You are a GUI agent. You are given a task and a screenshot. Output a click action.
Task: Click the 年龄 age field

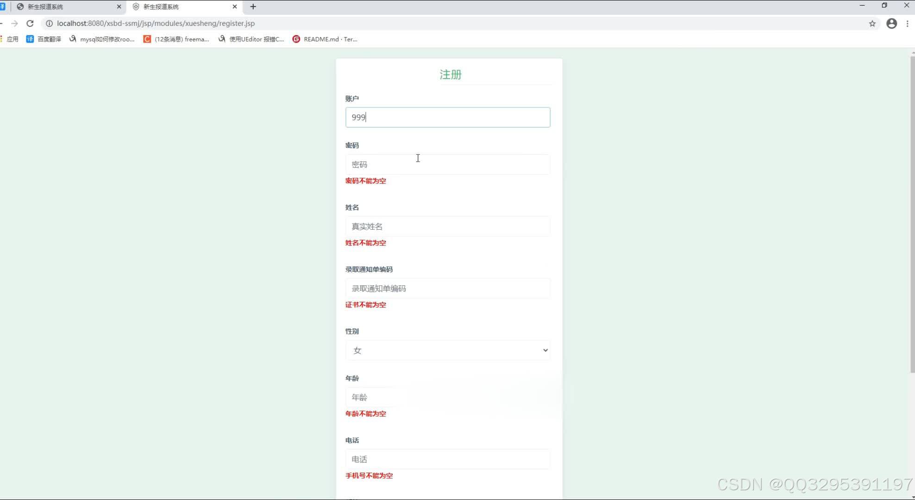(448, 397)
